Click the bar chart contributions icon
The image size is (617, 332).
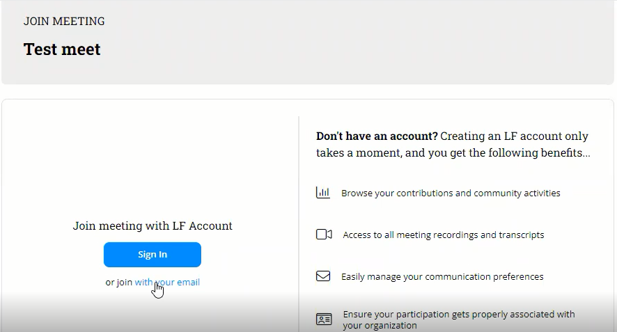[323, 193]
